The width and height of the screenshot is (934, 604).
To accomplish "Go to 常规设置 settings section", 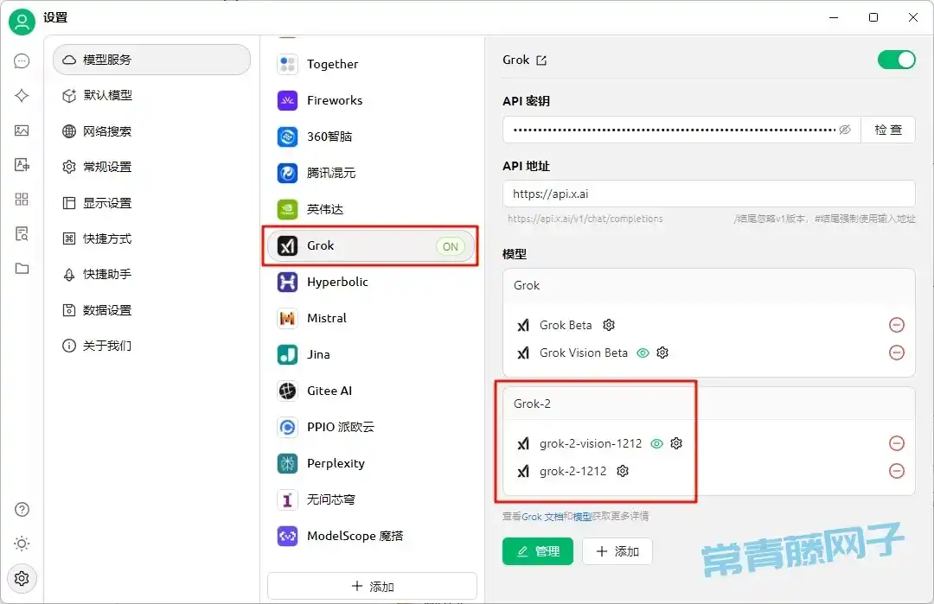I will click(151, 167).
